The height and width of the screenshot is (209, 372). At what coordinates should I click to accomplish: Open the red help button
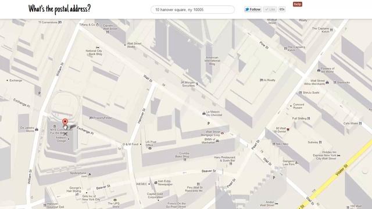[298, 4]
